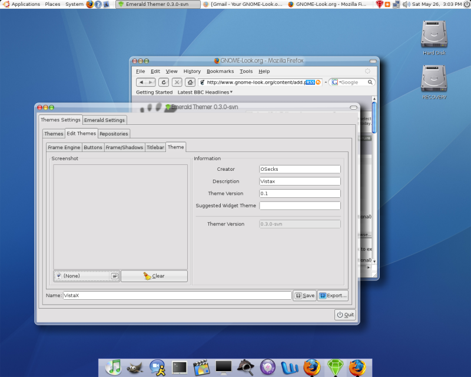Save the VistaX theme
The height and width of the screenshot is (377, 471).
point(304,296)
